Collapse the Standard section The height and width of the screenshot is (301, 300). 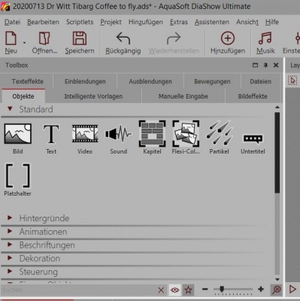[x=10, y=109]
